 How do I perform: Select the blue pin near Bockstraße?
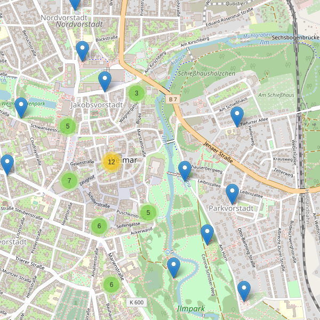coord(83,51)
